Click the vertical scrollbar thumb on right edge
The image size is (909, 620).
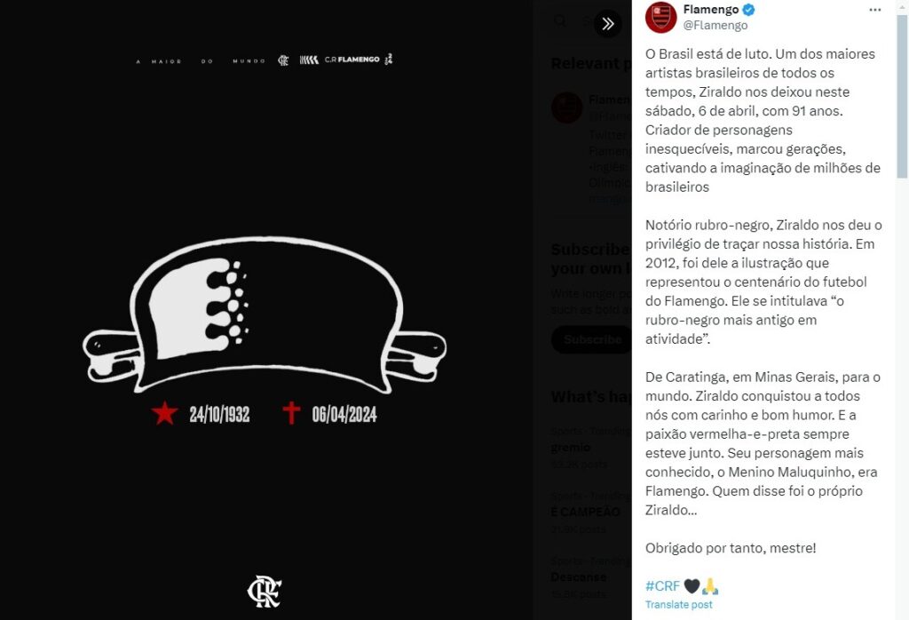click(x=902, y=96)
